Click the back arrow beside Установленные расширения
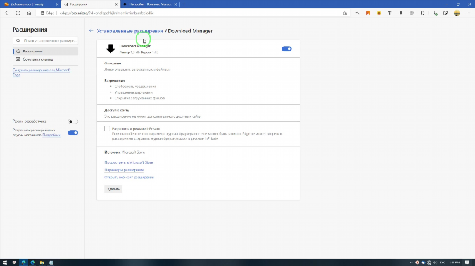The width and height of the screenshot is (475, 266). [x=91, y=31]
